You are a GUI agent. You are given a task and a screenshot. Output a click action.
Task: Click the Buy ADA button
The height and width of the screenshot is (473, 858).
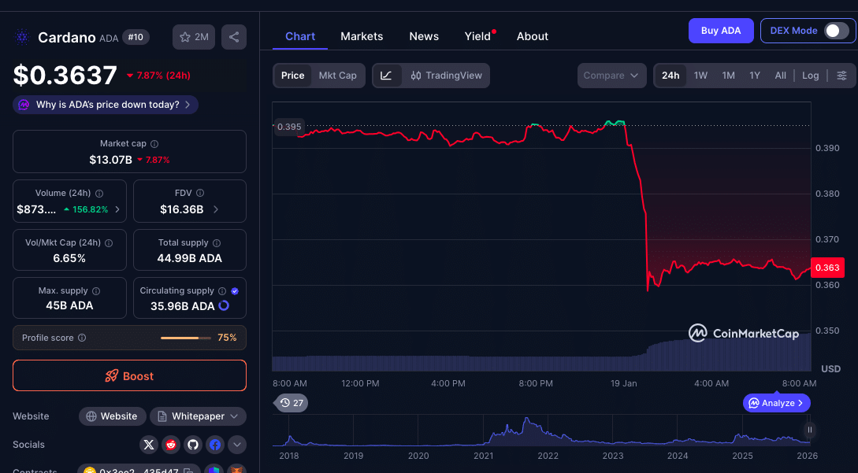coord(720,31)
